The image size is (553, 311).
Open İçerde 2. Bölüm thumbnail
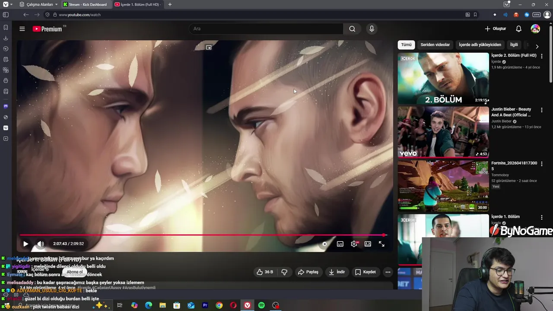pyautogui.click(x=443, y=79)
